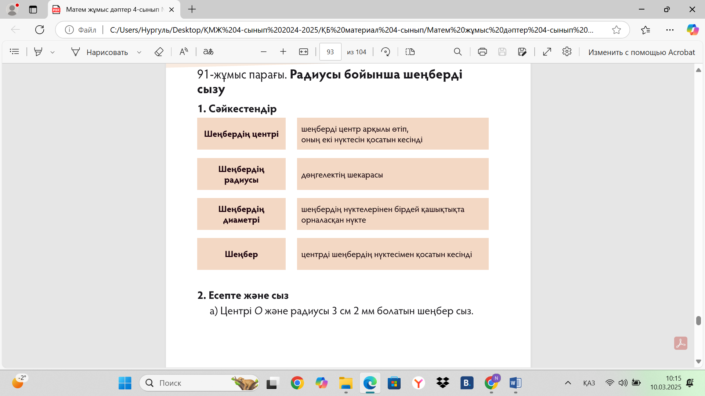This screenshot has height=396, width=705.
Task: Print the PDF document
Action: click(x=482, y=52)
